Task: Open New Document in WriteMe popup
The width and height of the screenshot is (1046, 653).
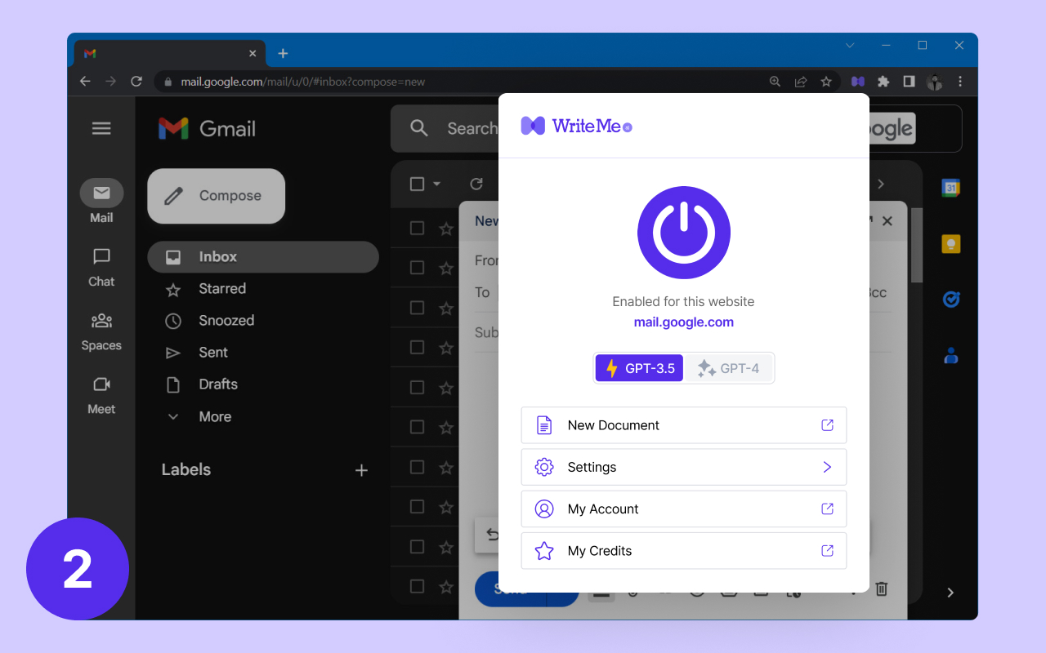Action: (684, 425)
